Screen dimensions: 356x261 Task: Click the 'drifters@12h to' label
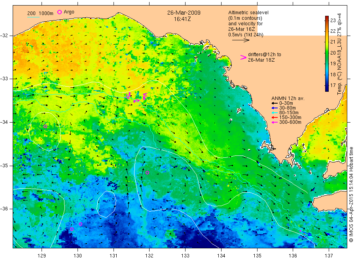(x=265, y=55)
